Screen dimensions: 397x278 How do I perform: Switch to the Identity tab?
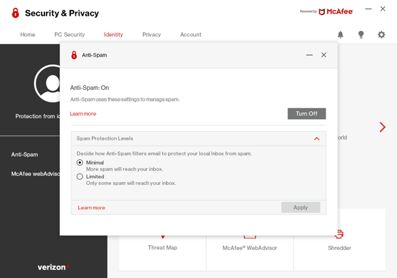pyautogui.click(x=113, y=35)
